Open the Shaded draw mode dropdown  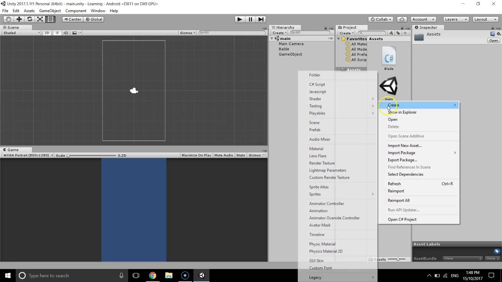point(22,33)
